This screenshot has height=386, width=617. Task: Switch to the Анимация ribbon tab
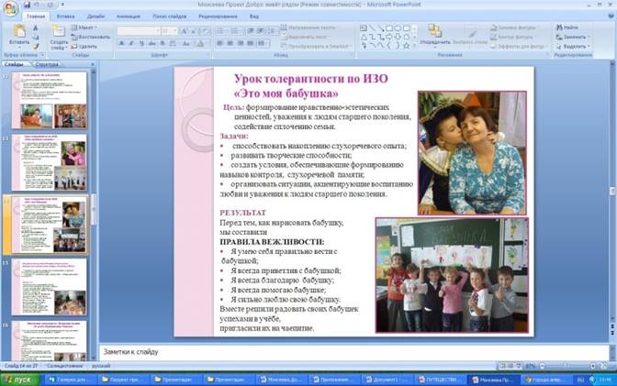pyautogui.click(x=128, y=17)
